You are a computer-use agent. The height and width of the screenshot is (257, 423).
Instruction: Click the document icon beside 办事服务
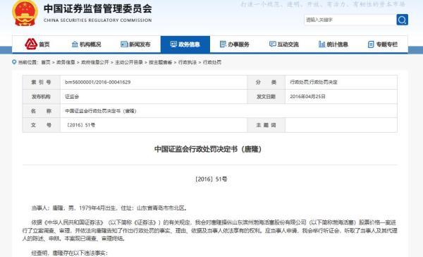pos(223,44)
